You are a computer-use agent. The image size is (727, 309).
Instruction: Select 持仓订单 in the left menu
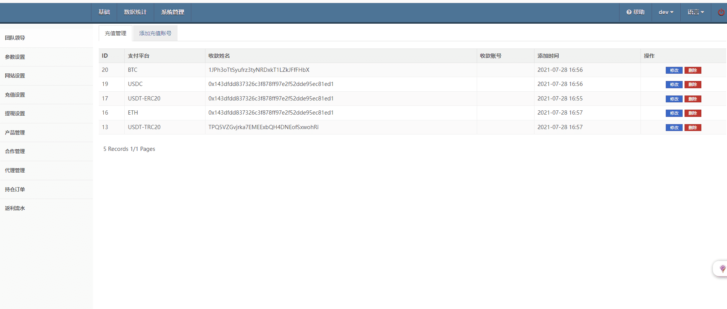15,189
